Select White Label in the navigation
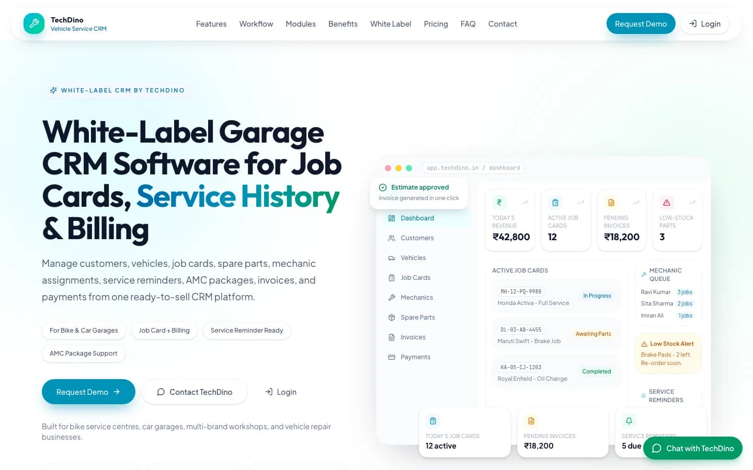Viewport: 753px width, 470px height. [x=391, y=24]
